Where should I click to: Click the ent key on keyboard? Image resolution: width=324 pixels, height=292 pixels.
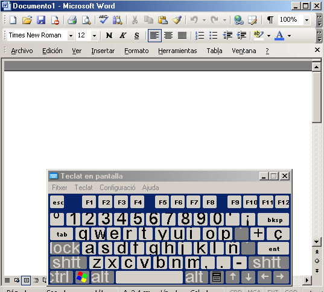point(273,248)
